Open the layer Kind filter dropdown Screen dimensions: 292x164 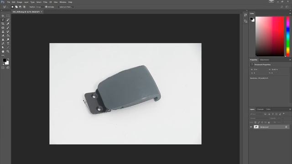pyautogui.click(x=256, y=114)
